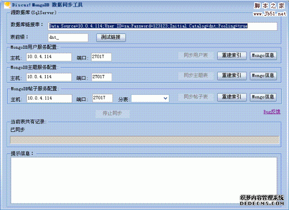Click the database connection string field
Viewport: 289px width, 210px height.
[163, 26]
